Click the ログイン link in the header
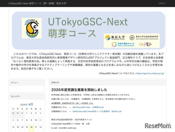Viewport: 175px width, 132px height. click(162, 3)
